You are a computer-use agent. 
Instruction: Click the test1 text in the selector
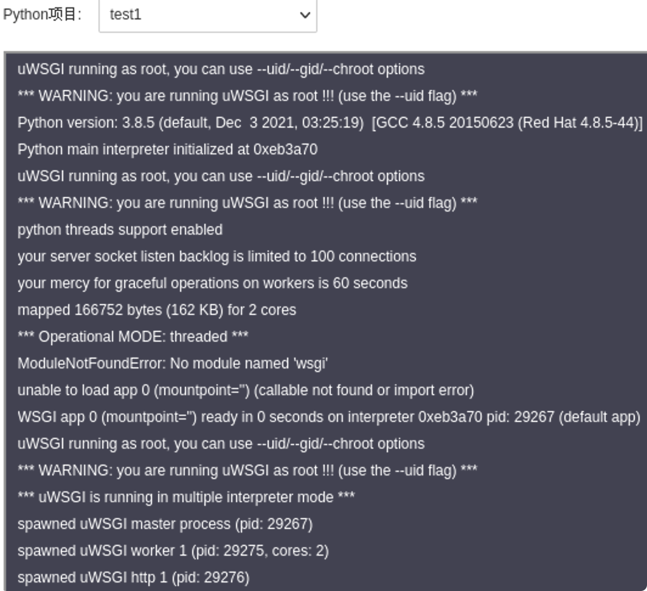(x=125, y=15)
